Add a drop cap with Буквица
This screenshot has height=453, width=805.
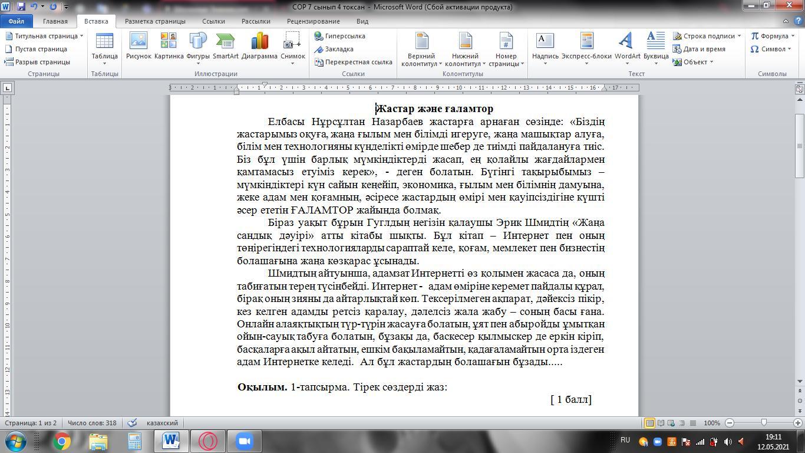click(656, 47)
